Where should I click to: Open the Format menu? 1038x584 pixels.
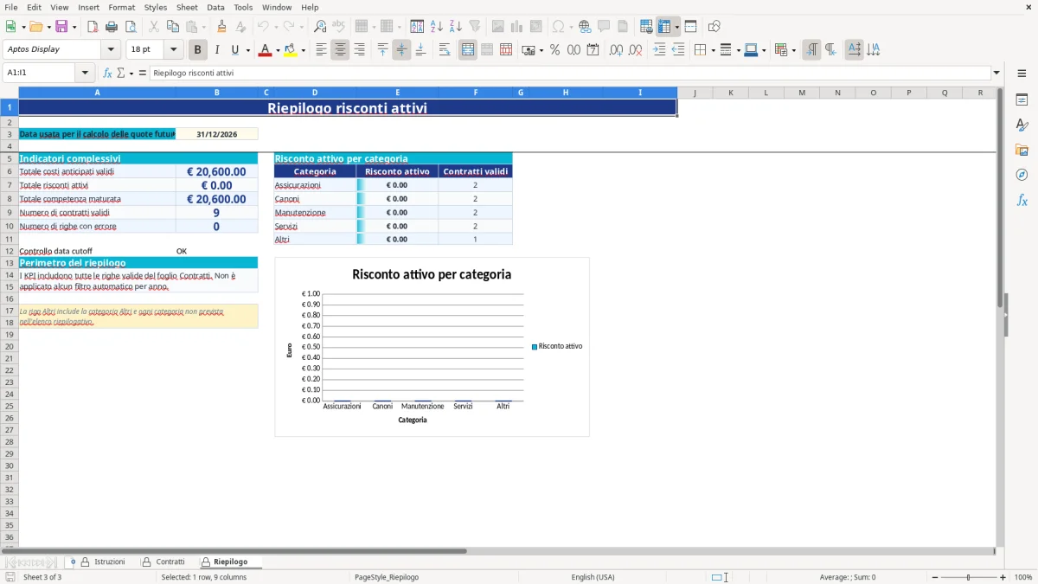(x=121, y=7)
